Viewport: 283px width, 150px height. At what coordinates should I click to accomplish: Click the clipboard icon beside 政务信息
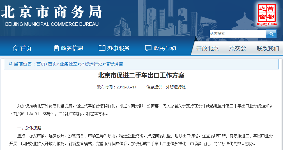tap(56, 48)
